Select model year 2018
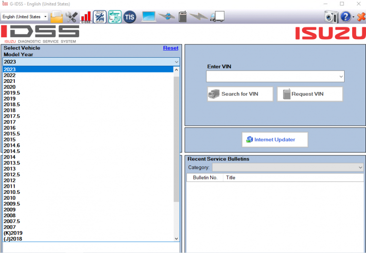366x253 pixels. 88,110
